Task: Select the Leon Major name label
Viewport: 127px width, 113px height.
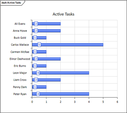Action: [20, 73]
